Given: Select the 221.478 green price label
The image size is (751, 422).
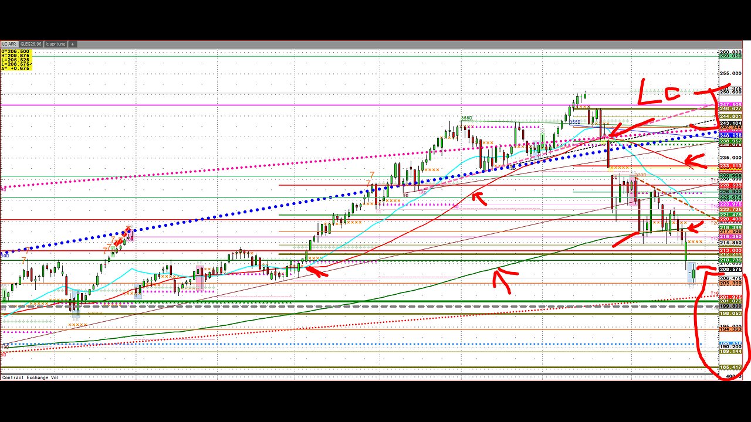Looking at the screenshot, I should [730, 215].
